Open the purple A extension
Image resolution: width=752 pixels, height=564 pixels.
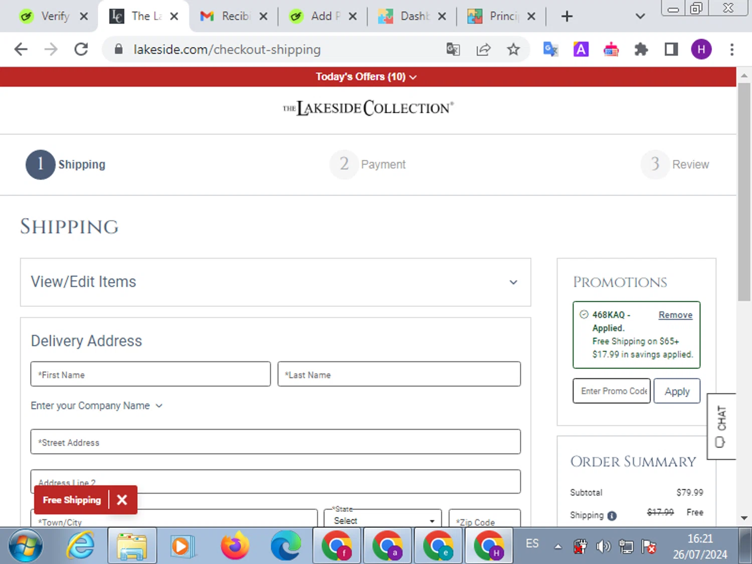point(581,49)
